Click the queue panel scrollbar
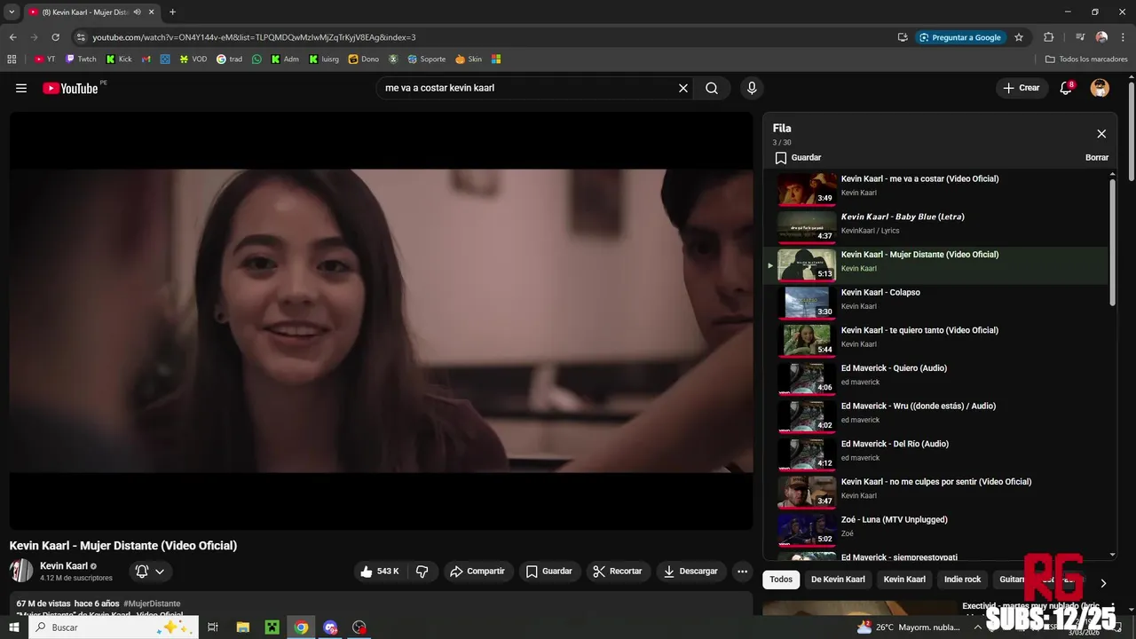Image resolution: width=1136 pixels, height=639 pixels. pos(1113,244)
